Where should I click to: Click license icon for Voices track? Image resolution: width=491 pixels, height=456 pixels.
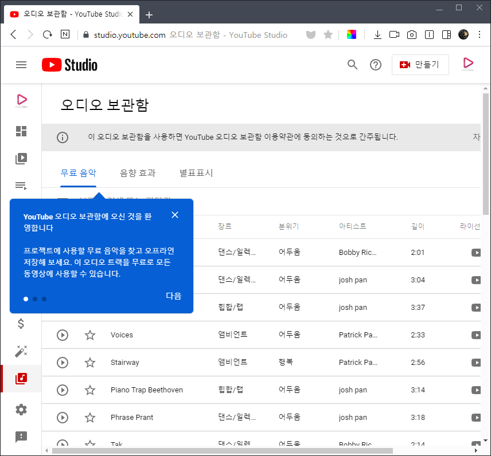click(476, 335)
